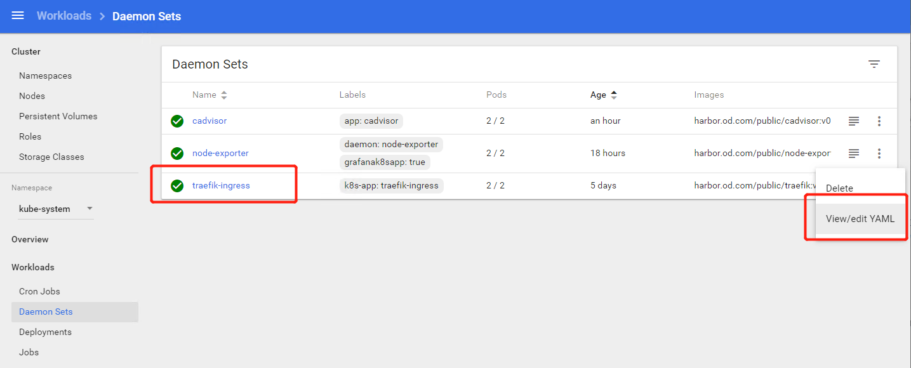
Task: Go to Overview in sidebar
Action: point(30,239)
